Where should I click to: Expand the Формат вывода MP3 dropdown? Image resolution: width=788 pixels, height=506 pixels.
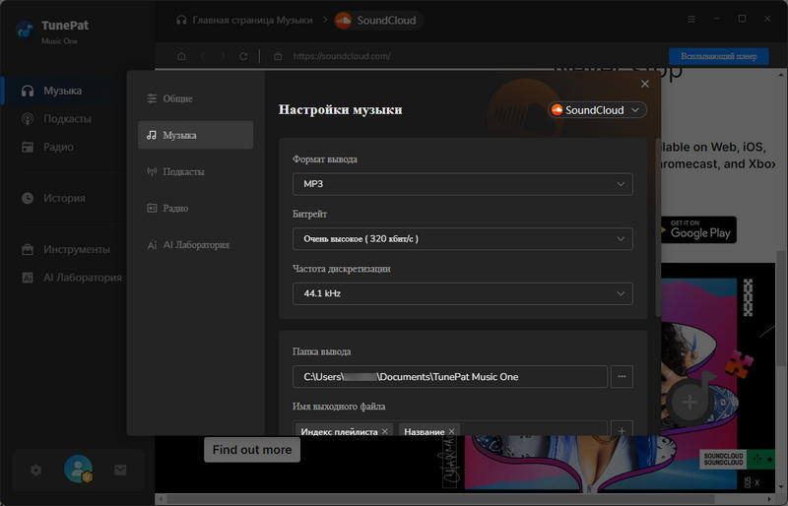click(462, 184)
